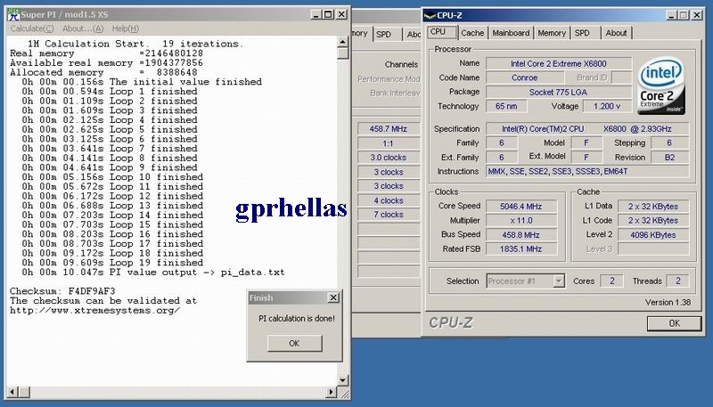This screenshot has height=407, width=713.
Task: Click the L1 Data value 2 x 32 KBytes
Action: pos(653,207)
